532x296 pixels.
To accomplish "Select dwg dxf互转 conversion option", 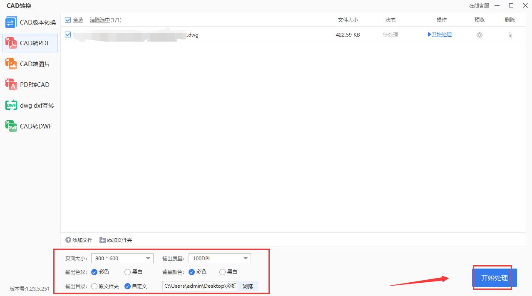I will click(29, 105).
